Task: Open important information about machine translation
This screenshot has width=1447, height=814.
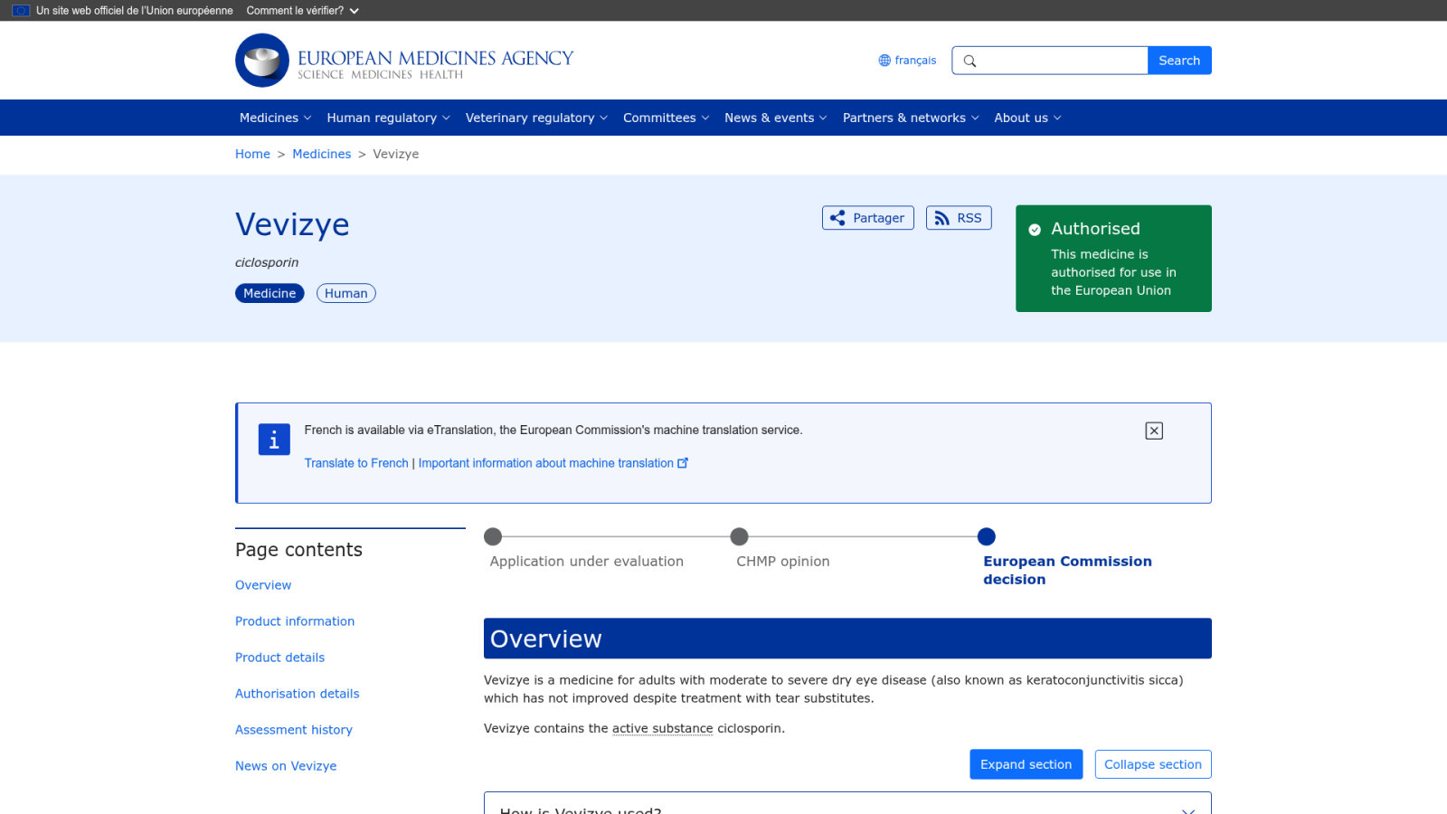Action: tap(553, 463)
